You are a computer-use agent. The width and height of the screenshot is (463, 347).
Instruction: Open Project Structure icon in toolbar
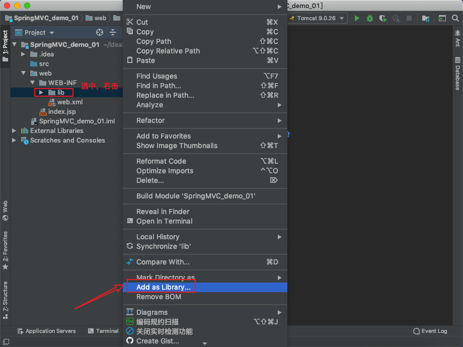click(x=425, y=18)
